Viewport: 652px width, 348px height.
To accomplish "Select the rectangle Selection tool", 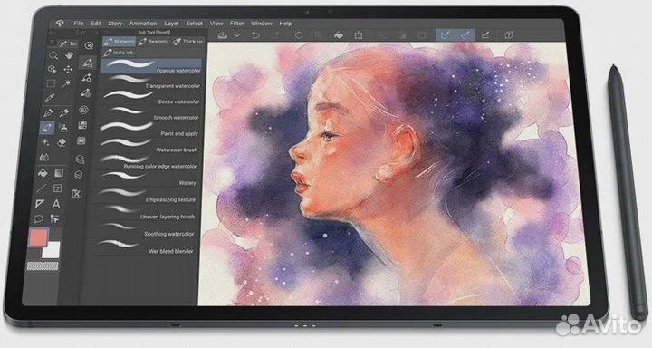I will 51,83.
